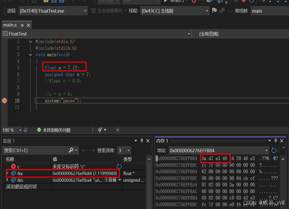289x209 pixels.
Task: Close the 内存 1 memory panel
Action: click(282, 141)
